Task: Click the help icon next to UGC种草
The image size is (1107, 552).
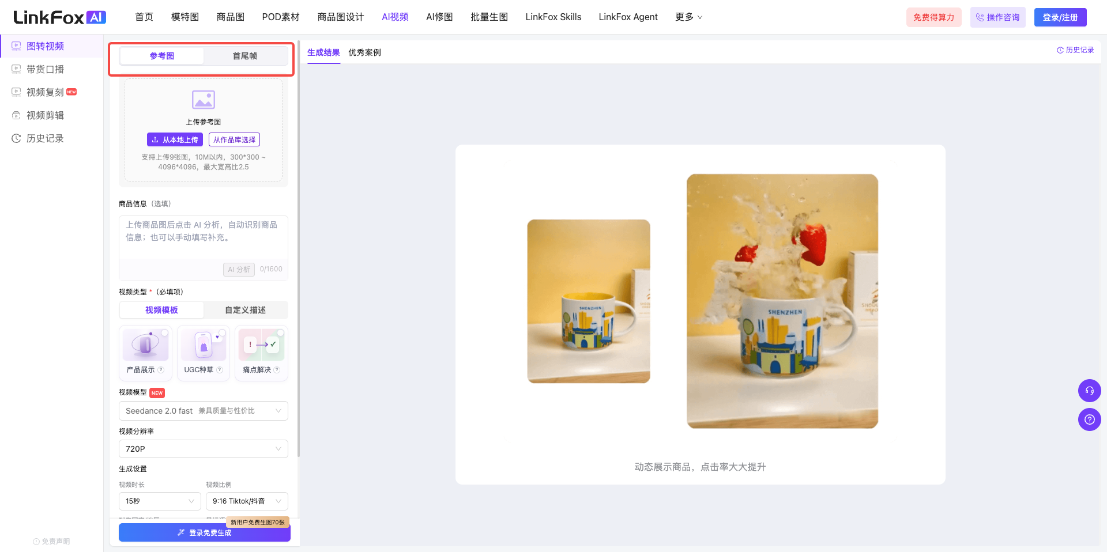Action: click(x=220, y=370)
